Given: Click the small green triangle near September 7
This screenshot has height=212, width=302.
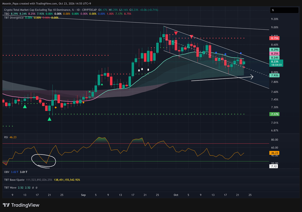Looking at the screenshot, I should pos(102,84).
